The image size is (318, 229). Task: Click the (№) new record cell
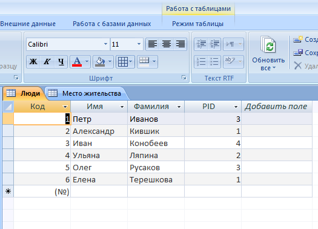tap(42, 191)
